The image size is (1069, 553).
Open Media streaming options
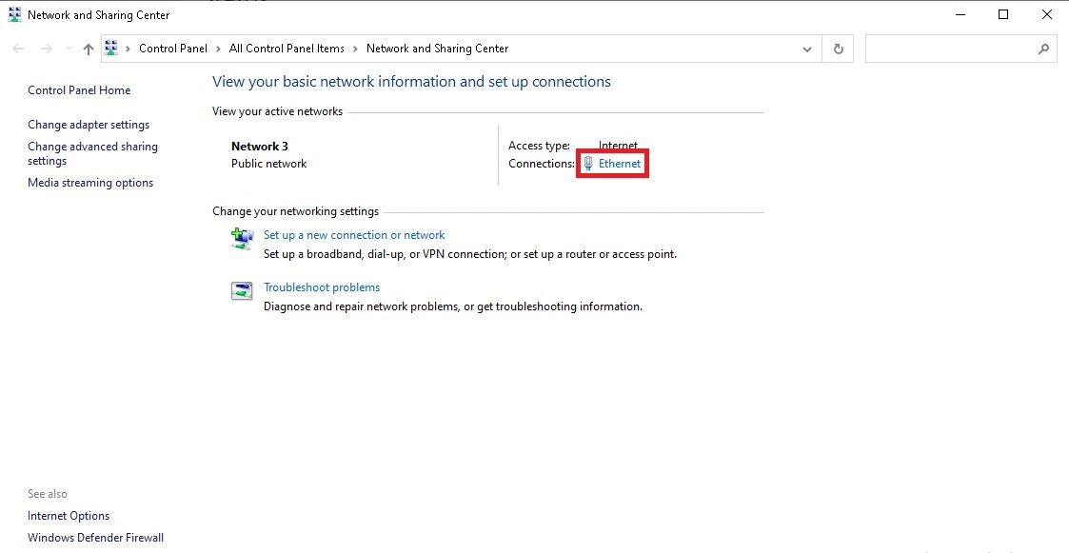(x=90, y=183)
